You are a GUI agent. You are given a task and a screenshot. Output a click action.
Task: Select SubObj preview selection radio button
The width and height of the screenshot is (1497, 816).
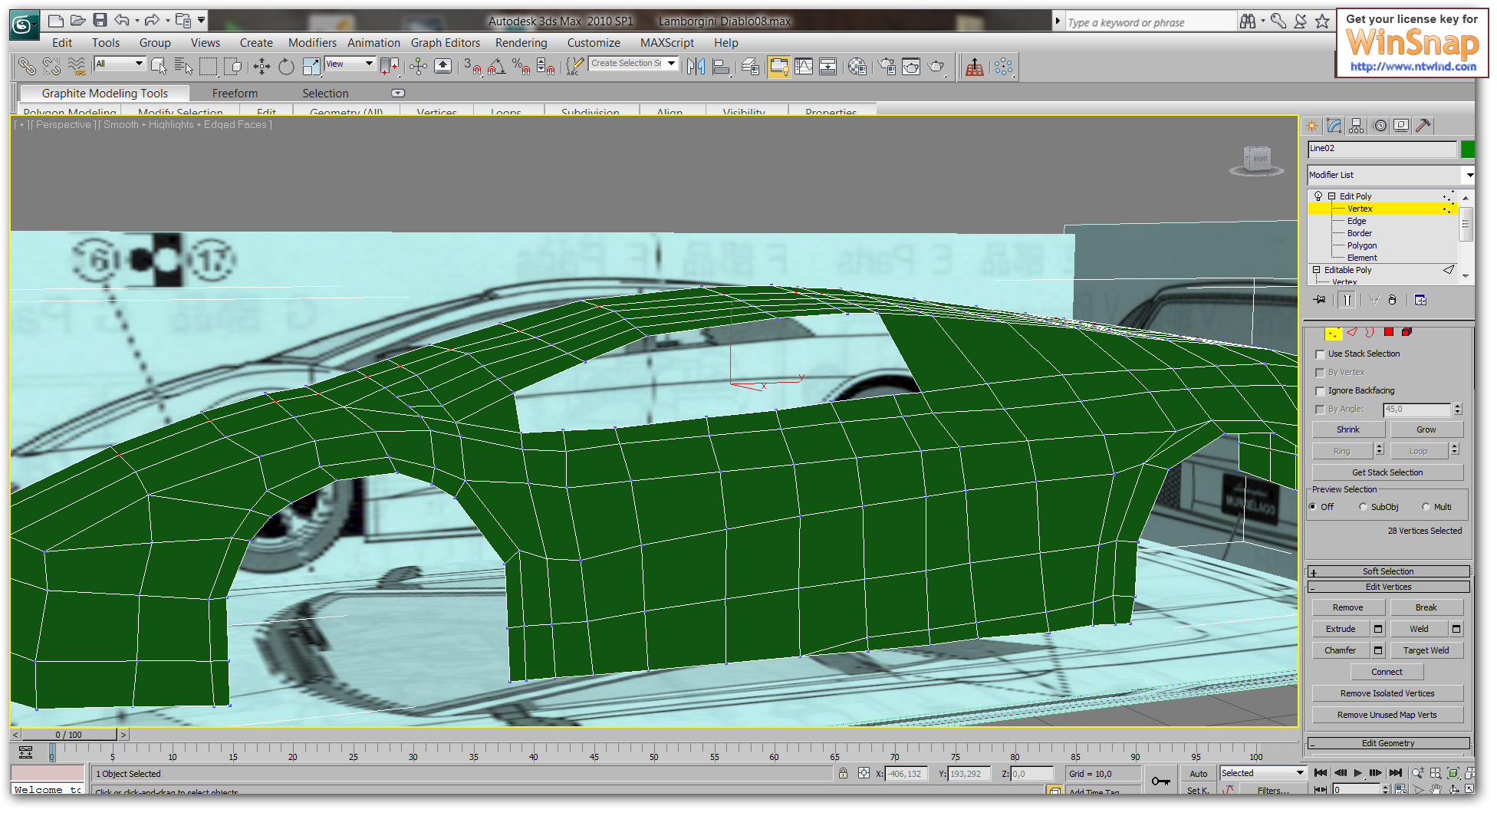(1363, 507)
